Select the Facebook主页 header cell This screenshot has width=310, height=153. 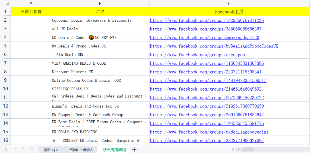229,11
